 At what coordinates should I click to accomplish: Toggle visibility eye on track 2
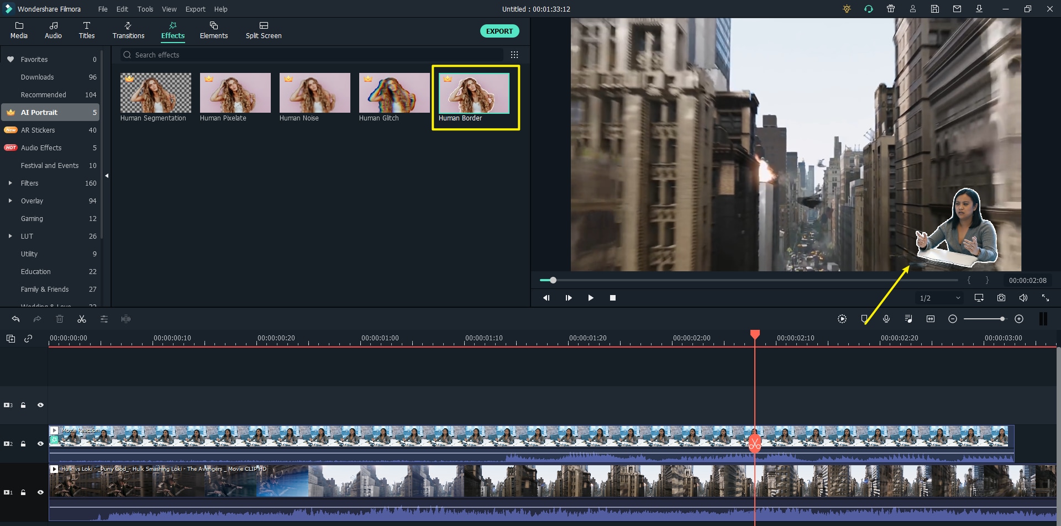click(x=40, y=444)
